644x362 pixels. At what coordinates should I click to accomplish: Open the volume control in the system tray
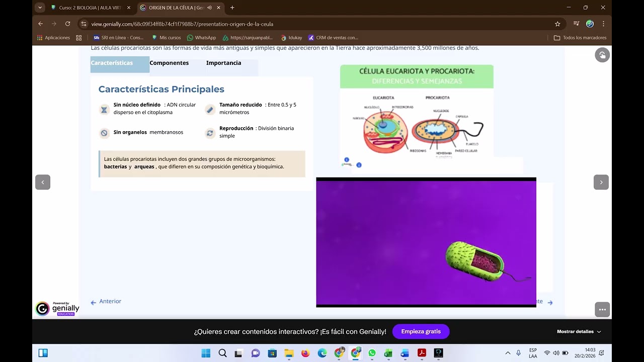coord(556,353)
